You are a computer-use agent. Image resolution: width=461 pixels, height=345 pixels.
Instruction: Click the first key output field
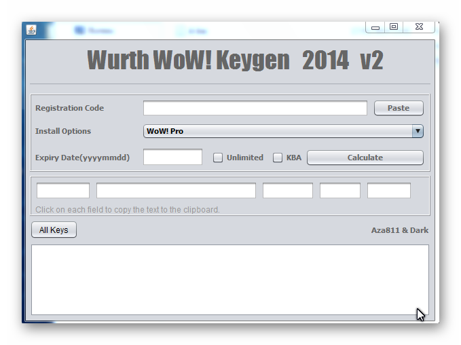tap(63, 190)
